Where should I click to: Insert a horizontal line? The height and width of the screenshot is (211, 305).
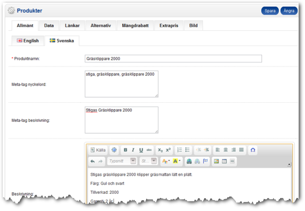(232, 161)
